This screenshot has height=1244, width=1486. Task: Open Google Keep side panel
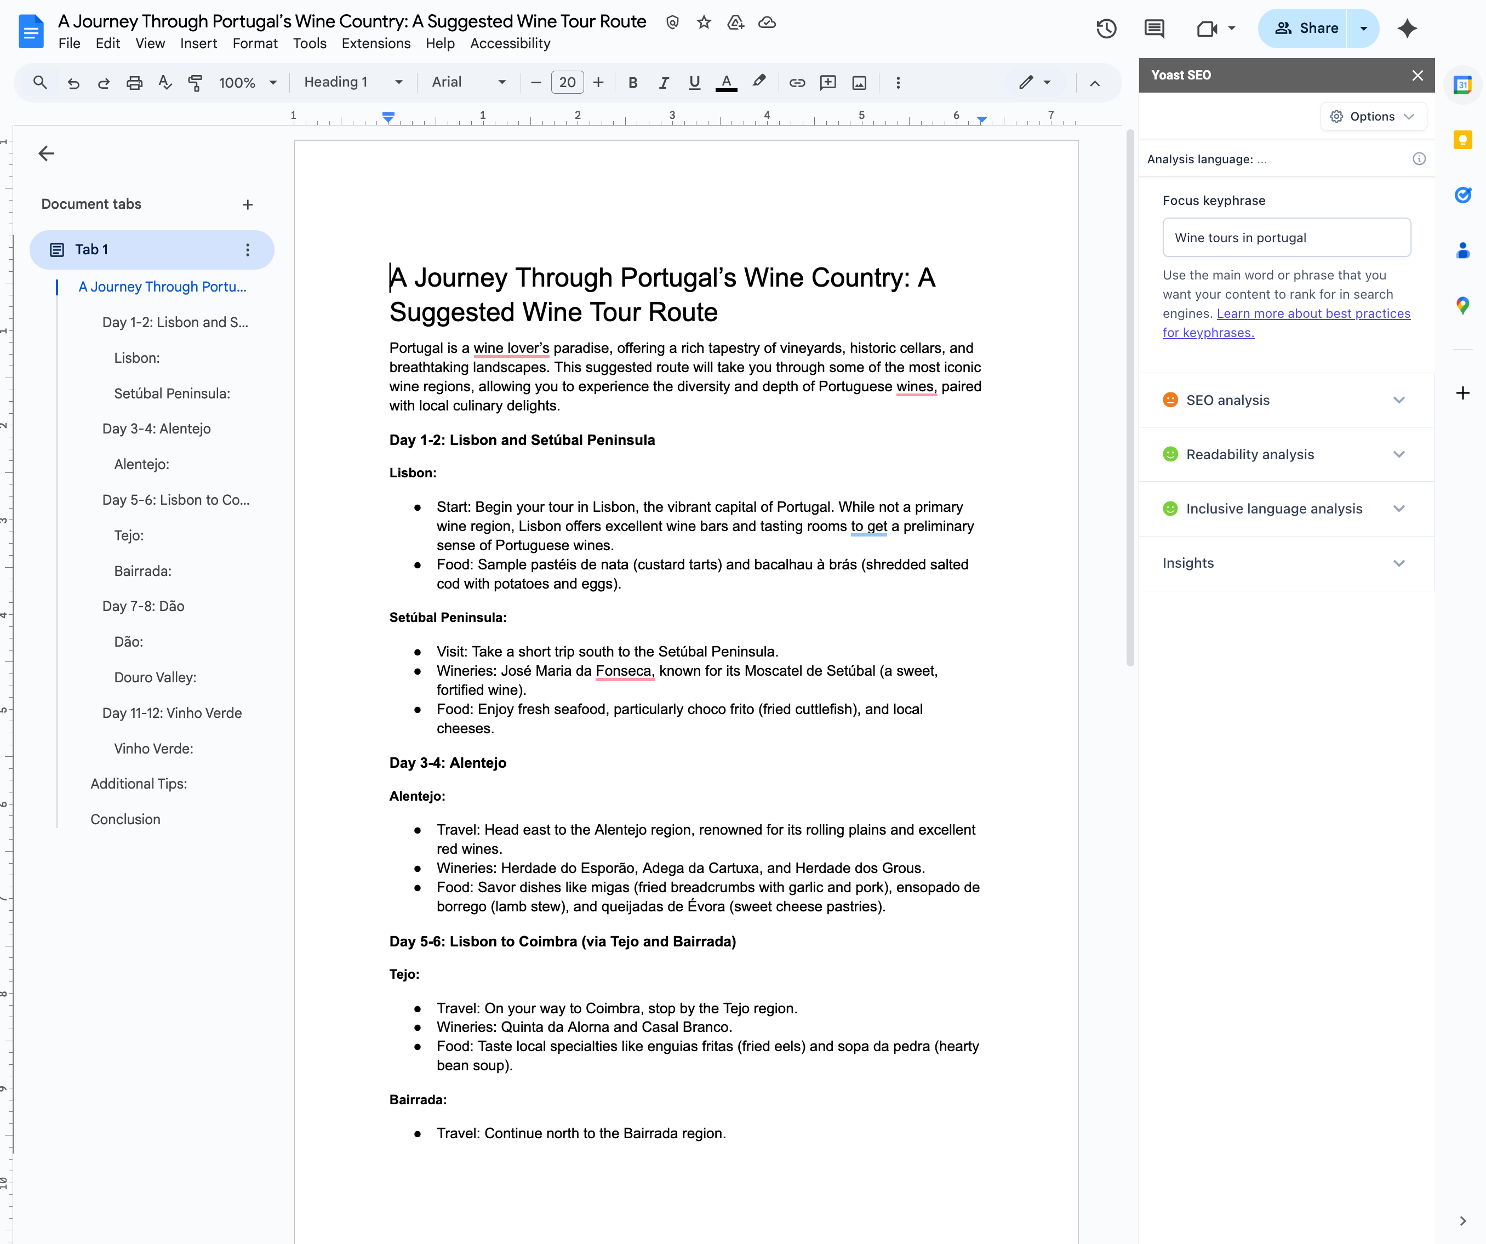pos(1462,140)
